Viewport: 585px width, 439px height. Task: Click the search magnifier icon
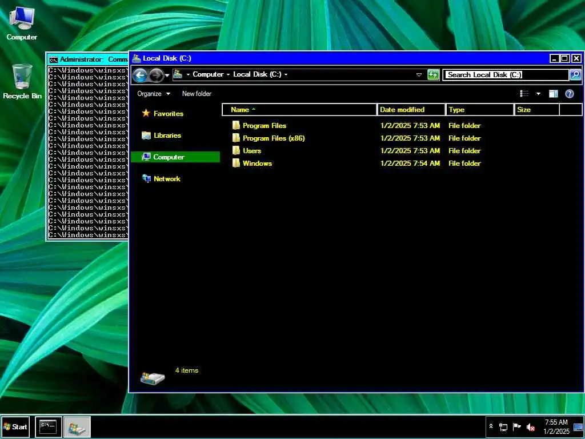point(575,75)
